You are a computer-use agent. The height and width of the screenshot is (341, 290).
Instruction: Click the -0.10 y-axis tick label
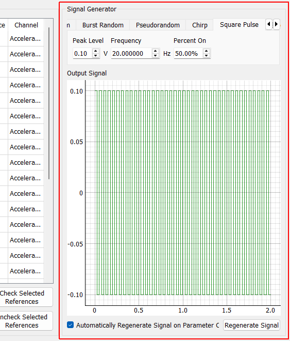click(x=75, y=295)
